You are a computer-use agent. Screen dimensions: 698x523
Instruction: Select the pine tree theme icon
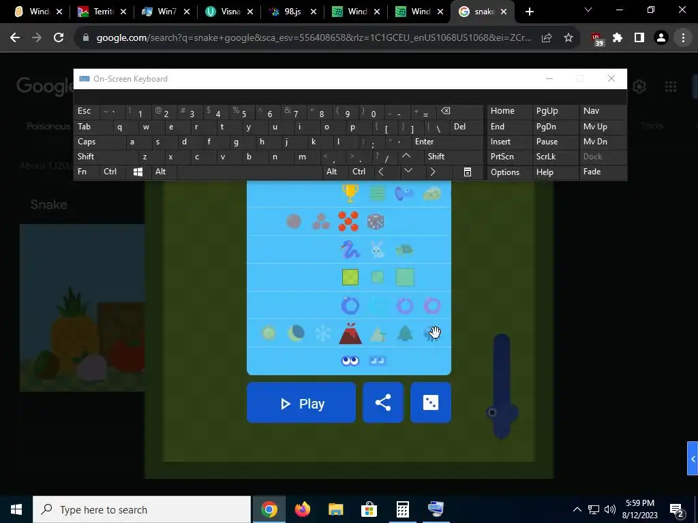pyautogui.click(x=405, y=334)
